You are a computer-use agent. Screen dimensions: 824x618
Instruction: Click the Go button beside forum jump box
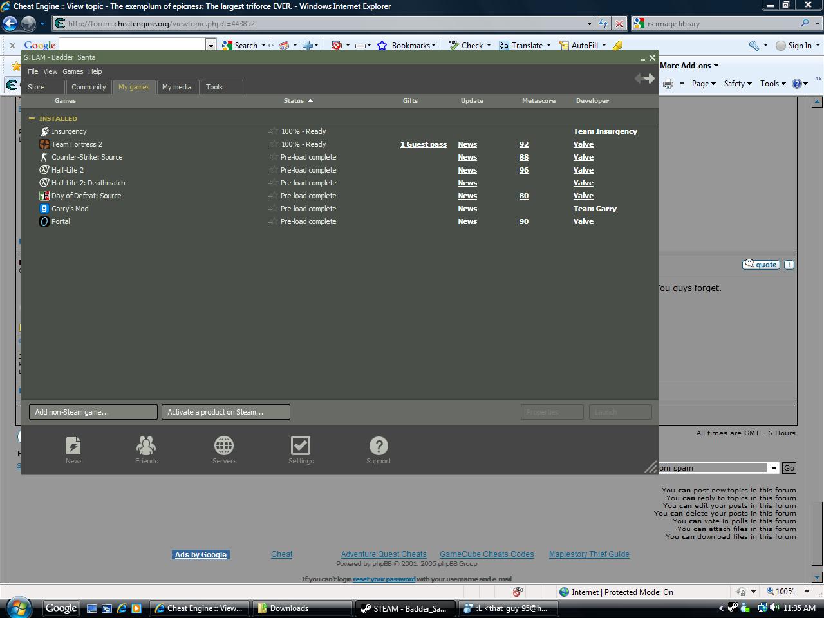(789, 468)
